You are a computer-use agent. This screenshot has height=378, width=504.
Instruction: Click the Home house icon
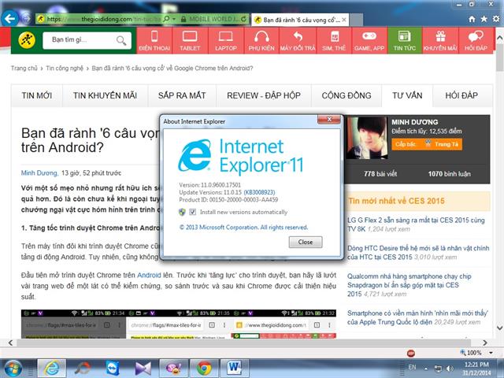point(472,19)
